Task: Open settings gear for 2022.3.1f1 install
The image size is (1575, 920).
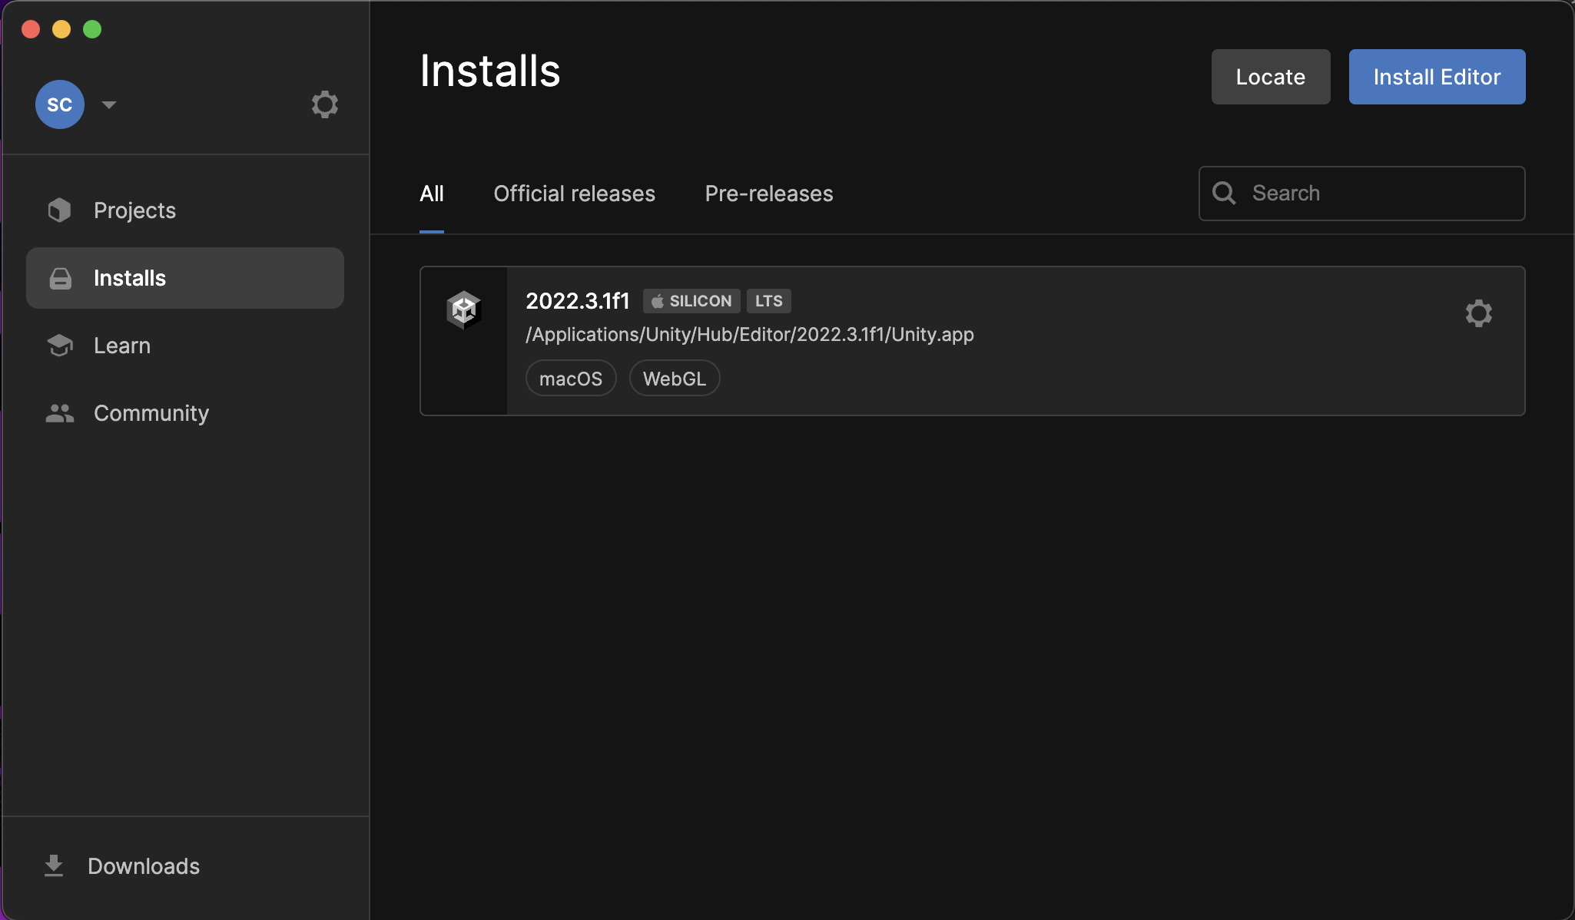Action: tap(1478, 313)
